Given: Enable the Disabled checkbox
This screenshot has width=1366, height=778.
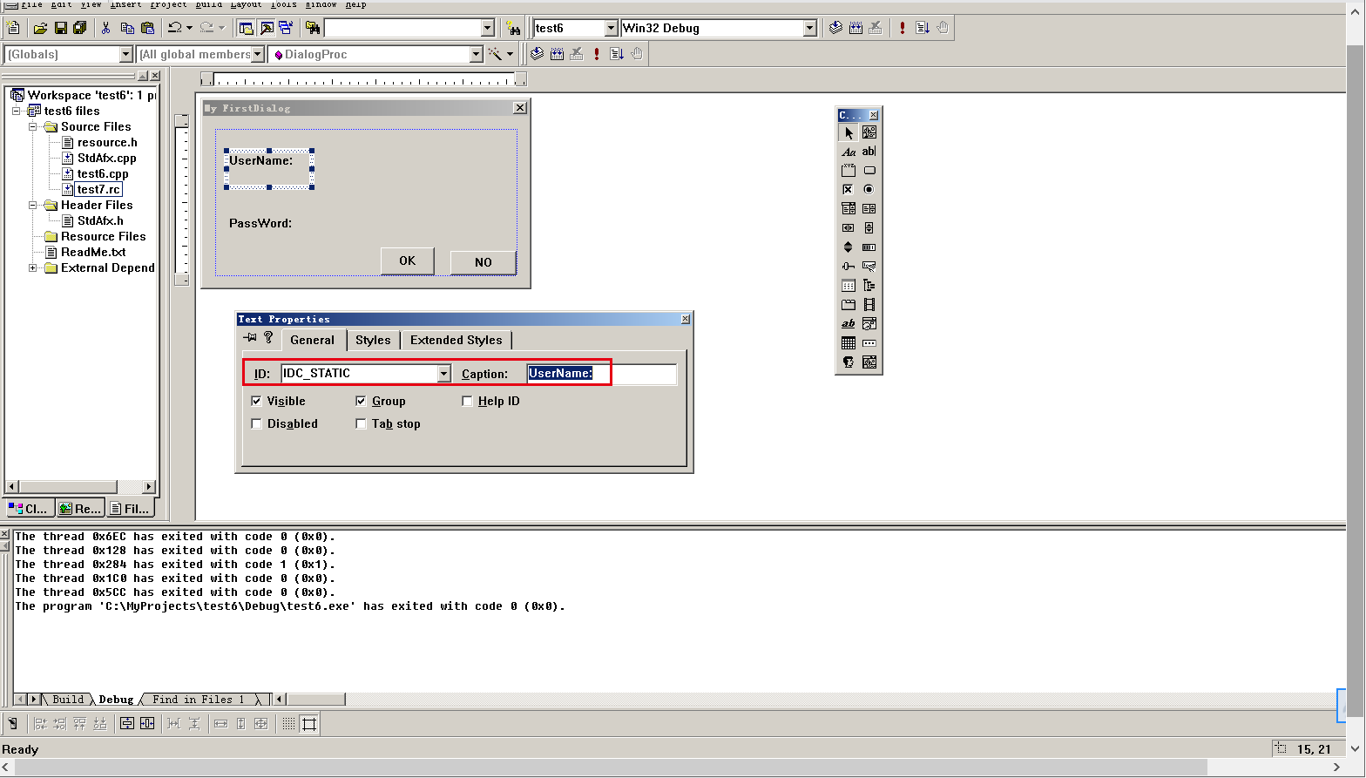Looking at the screenshot, I should click(256, 423).
